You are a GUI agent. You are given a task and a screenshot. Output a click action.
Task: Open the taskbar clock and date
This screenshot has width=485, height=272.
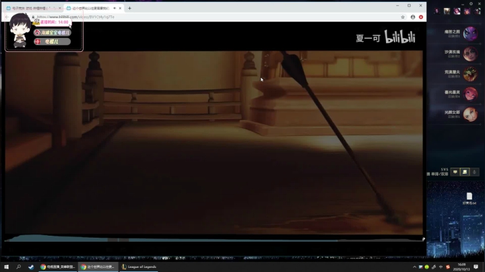[461, 267]
